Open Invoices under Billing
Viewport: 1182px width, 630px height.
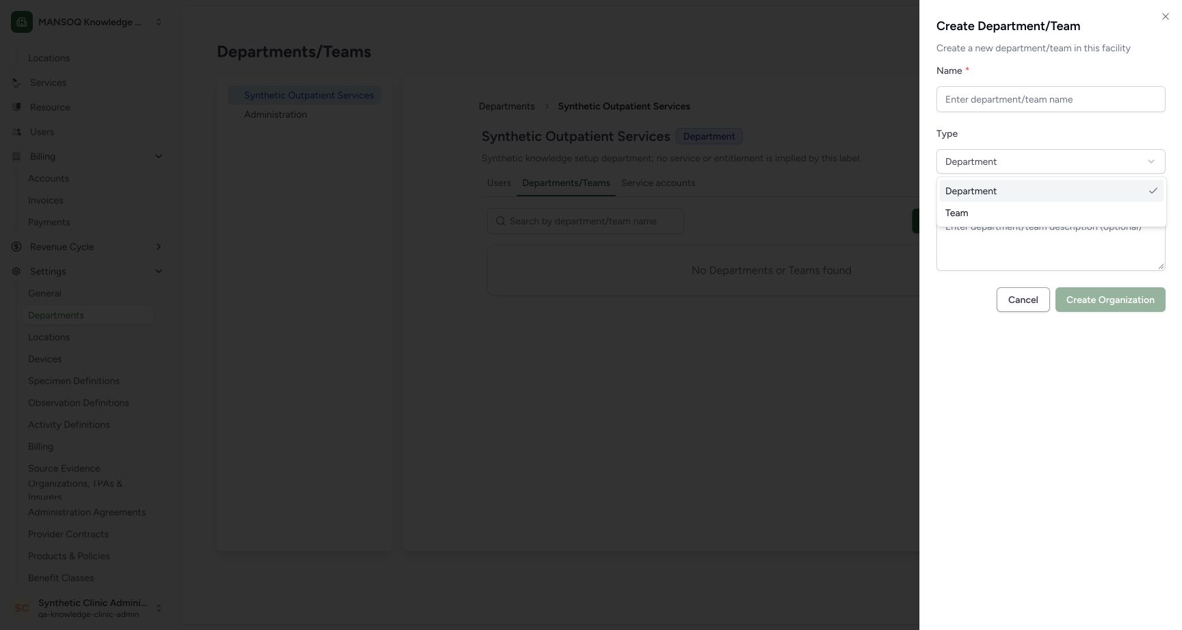[46, 200]
